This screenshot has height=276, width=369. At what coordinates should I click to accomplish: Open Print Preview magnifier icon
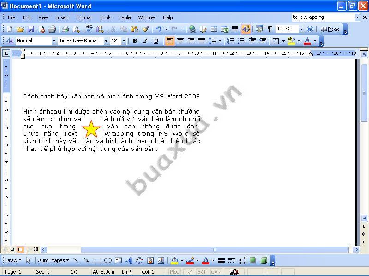(x=76, y=29)
